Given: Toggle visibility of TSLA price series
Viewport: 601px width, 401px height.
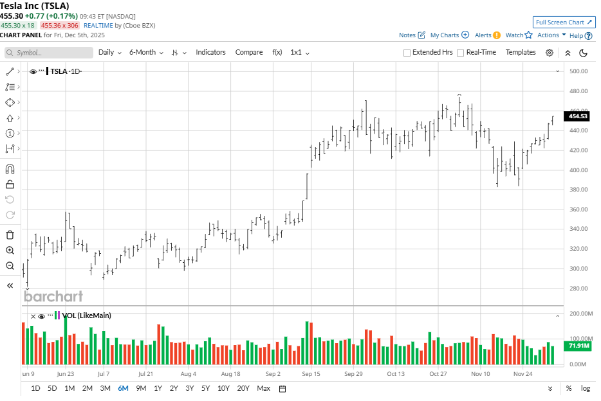Looking at the screenshot, I should [33, 71].
